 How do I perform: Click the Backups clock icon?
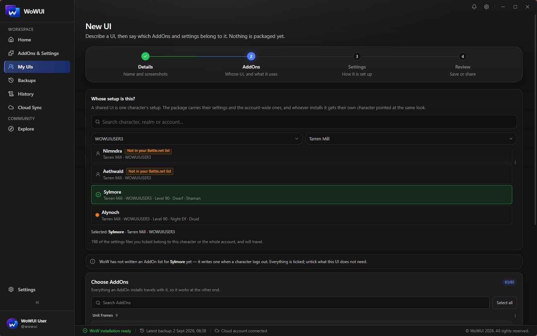tap(11, 80)
